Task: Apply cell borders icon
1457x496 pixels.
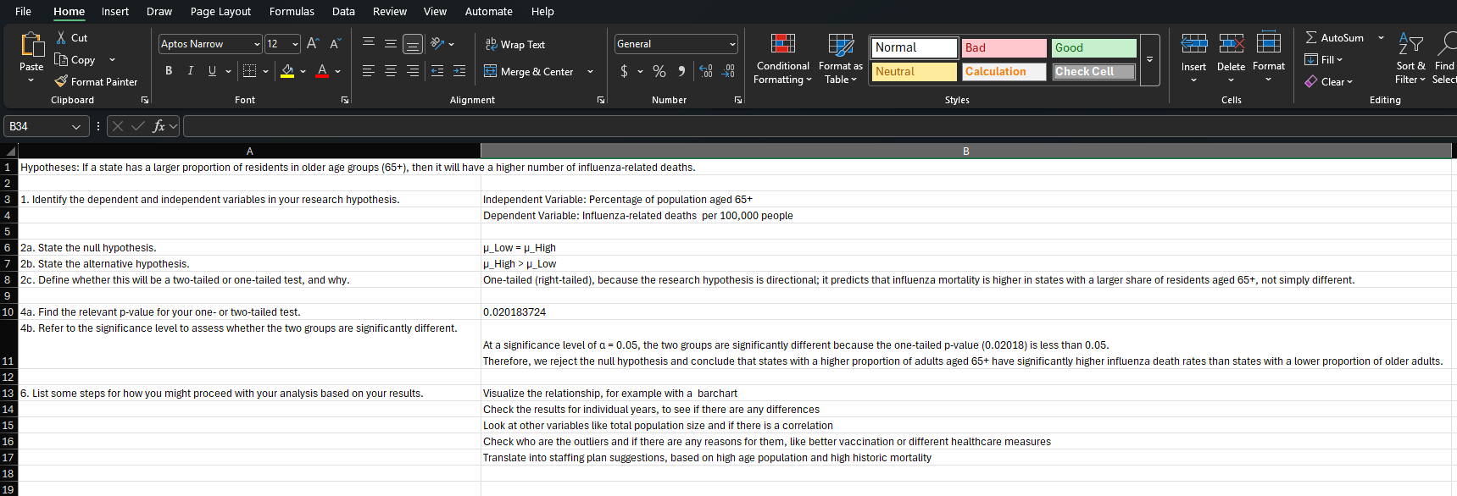Action: pos(249,71)
